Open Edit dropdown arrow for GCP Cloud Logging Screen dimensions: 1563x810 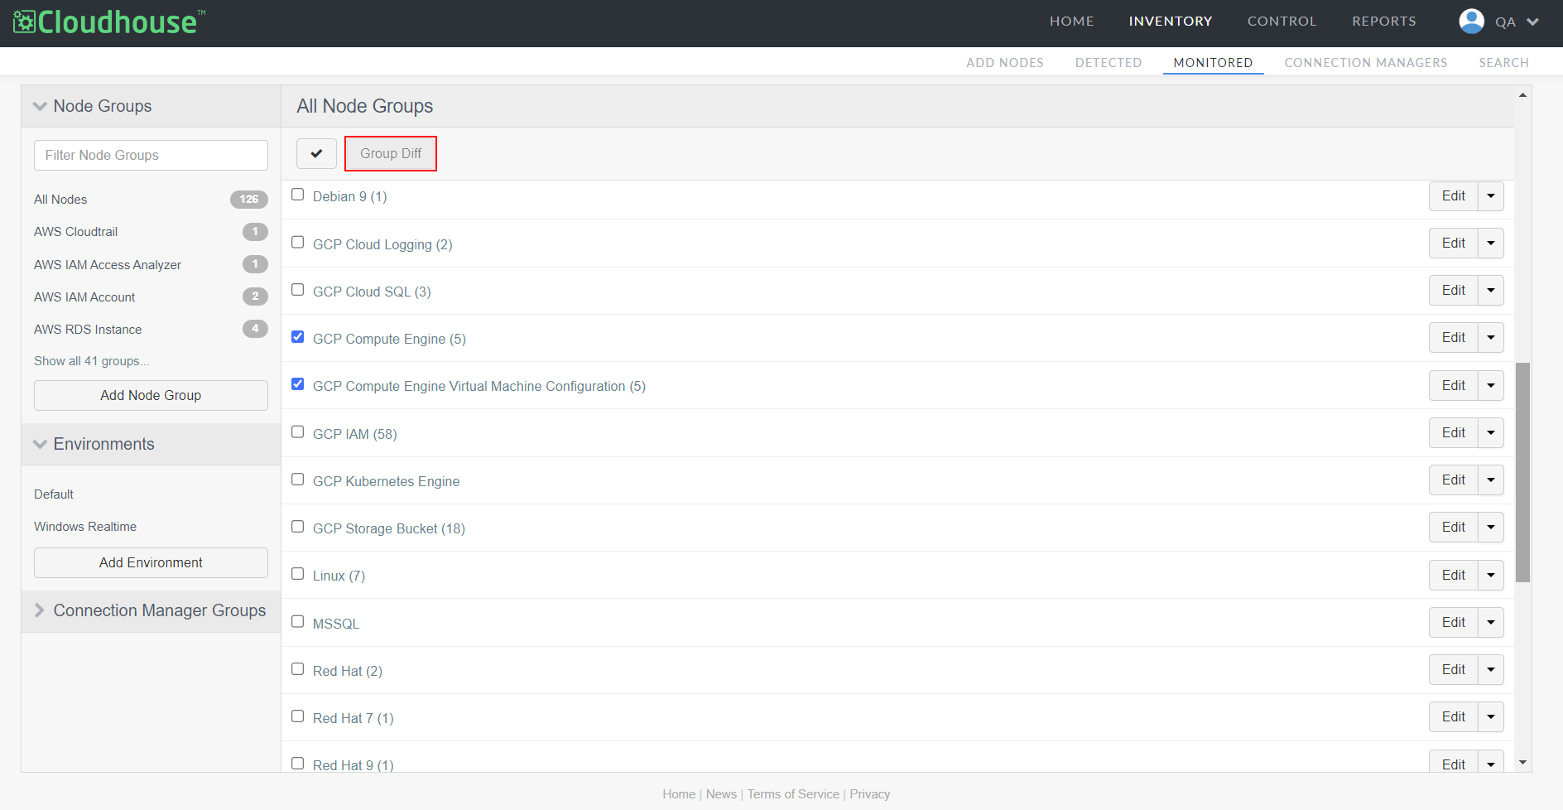(1491, 243)
